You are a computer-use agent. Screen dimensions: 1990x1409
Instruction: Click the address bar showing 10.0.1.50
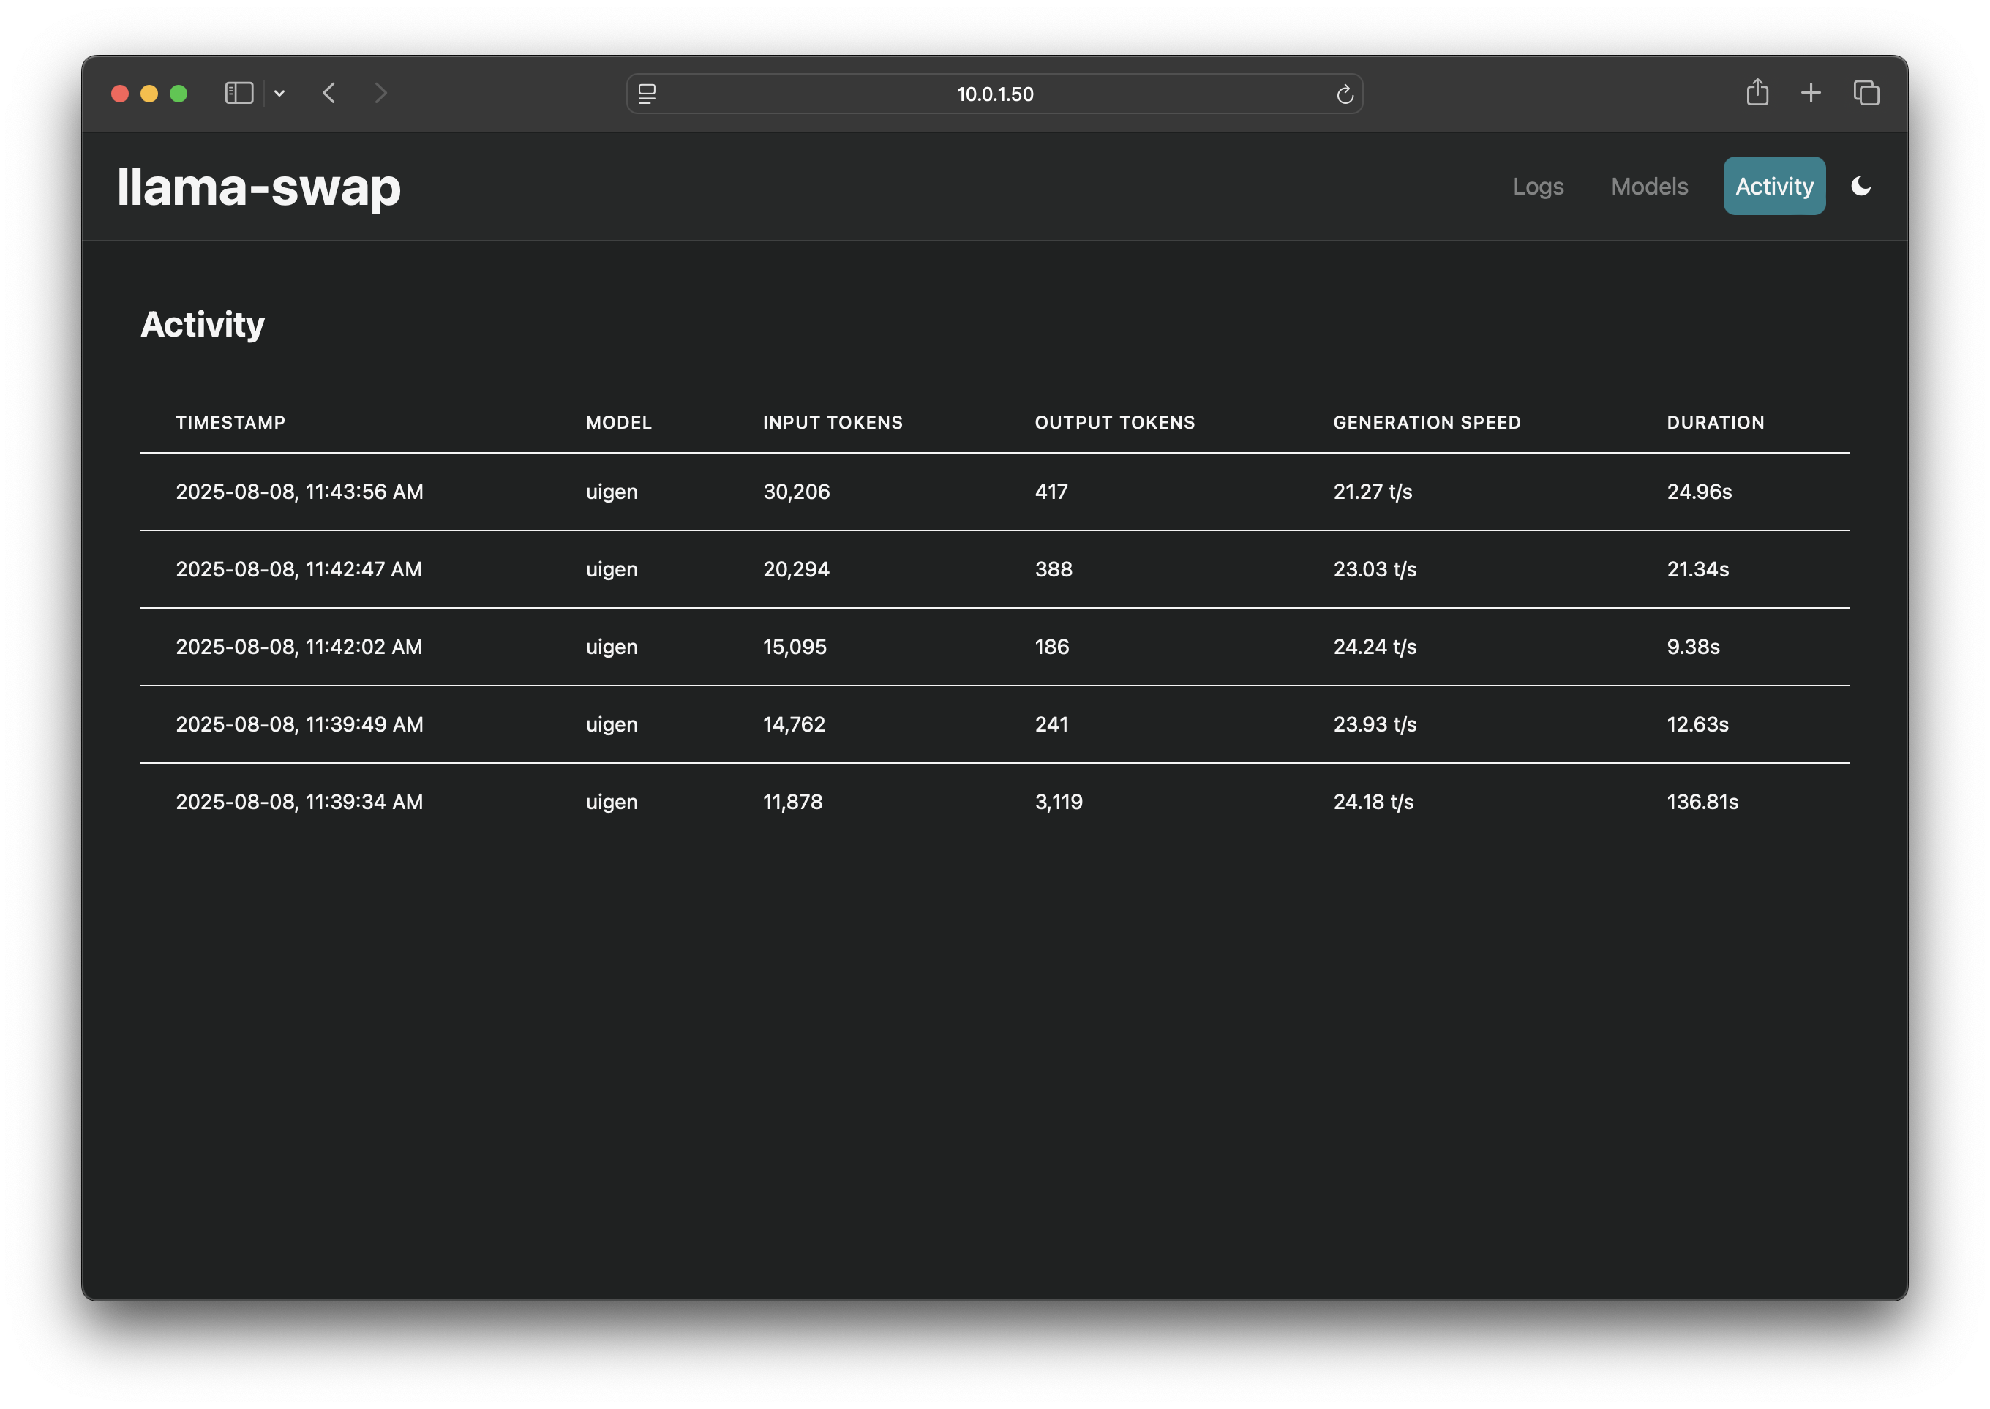click(994, 94)
